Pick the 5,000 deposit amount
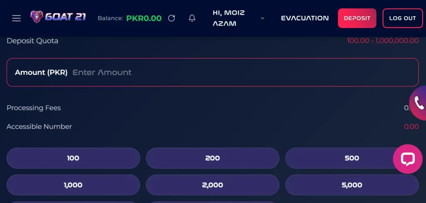426x203 pixels. click(352, 185)
